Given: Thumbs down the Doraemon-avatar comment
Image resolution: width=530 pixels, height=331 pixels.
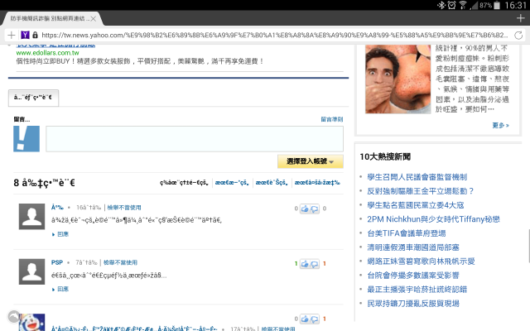Looking at the screenshot, I should (315, 319).
